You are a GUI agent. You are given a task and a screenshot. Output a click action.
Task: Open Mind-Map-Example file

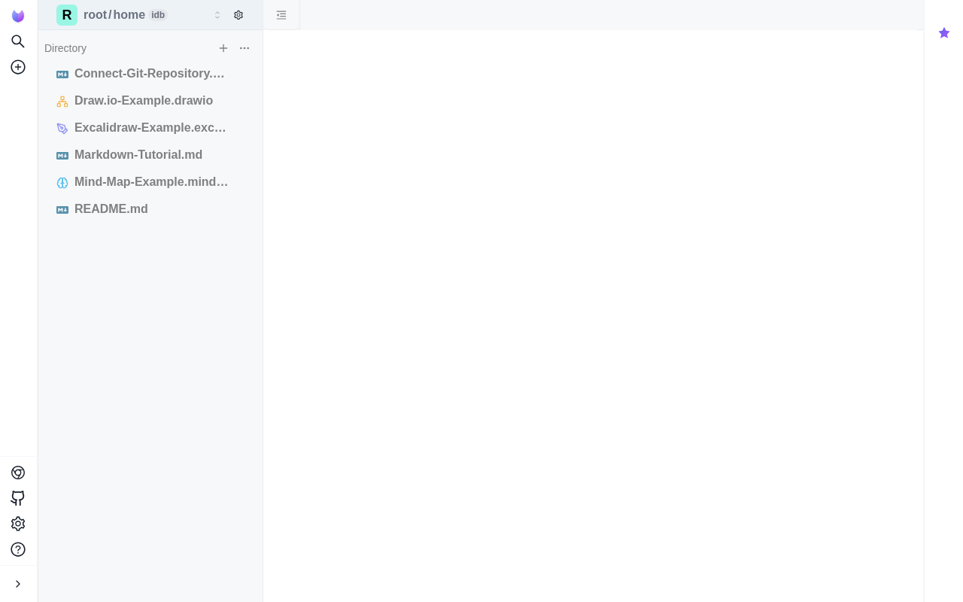[x=150, y=182]
